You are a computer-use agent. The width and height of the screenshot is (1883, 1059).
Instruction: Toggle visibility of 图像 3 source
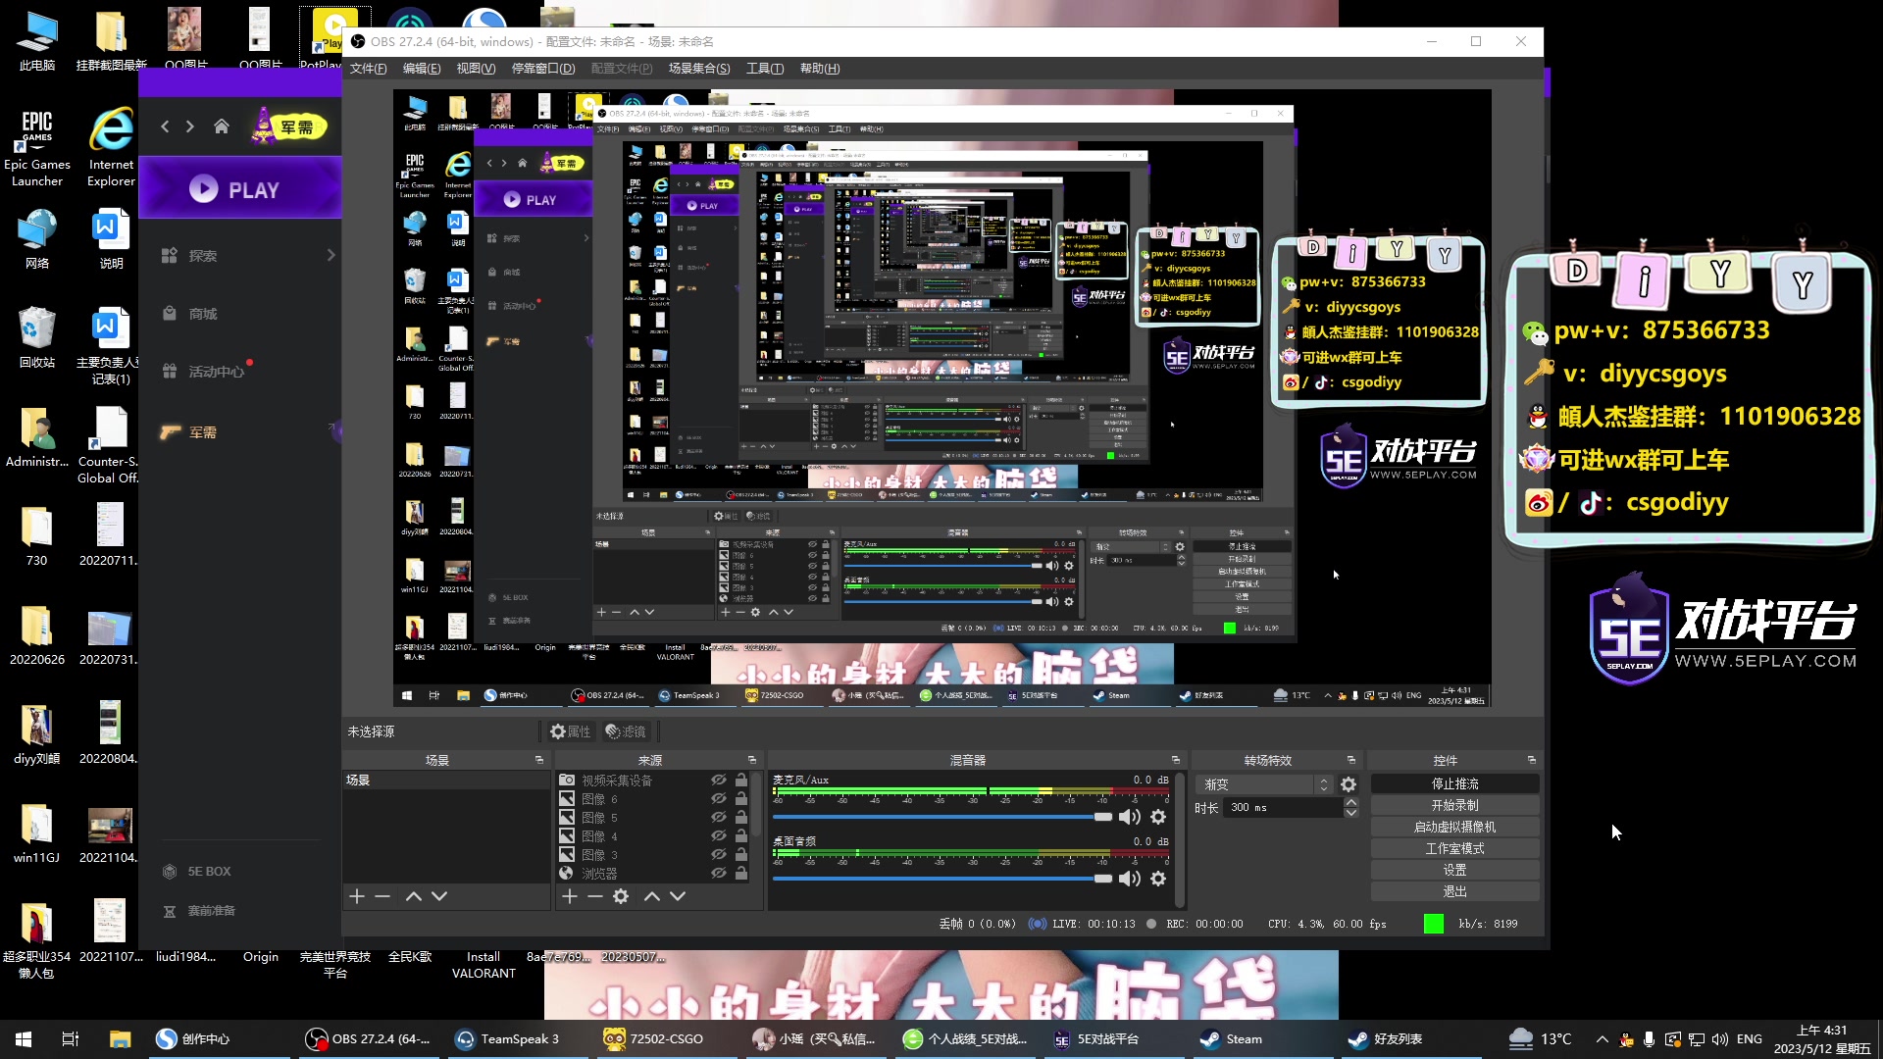pos(719,855)
